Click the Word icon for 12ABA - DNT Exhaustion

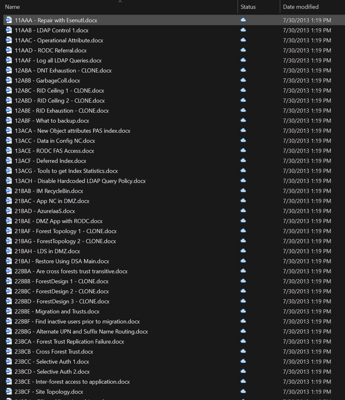tap(9, 70)
